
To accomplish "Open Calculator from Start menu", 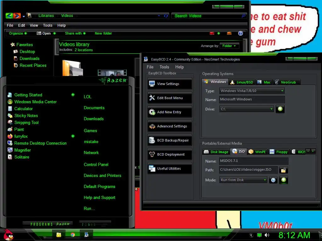I will [20, 109].
